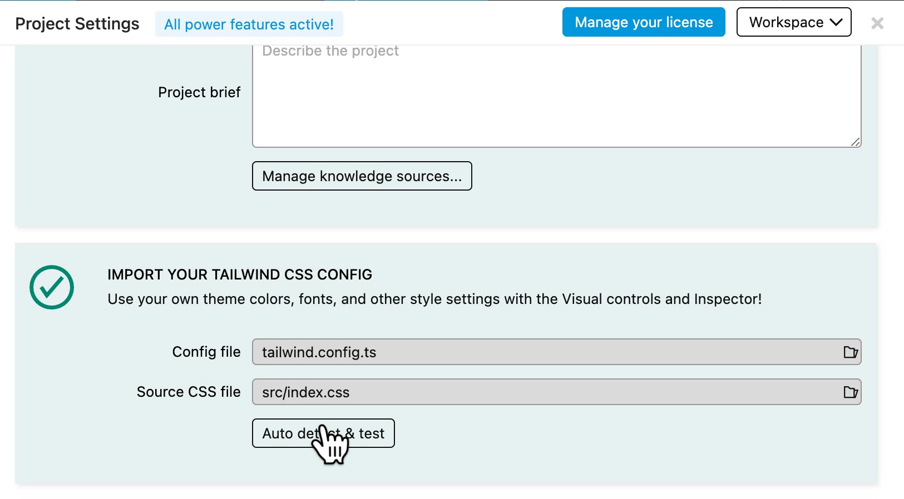
Task: Open the Workspace dropdown
Action: coord(794,22)
